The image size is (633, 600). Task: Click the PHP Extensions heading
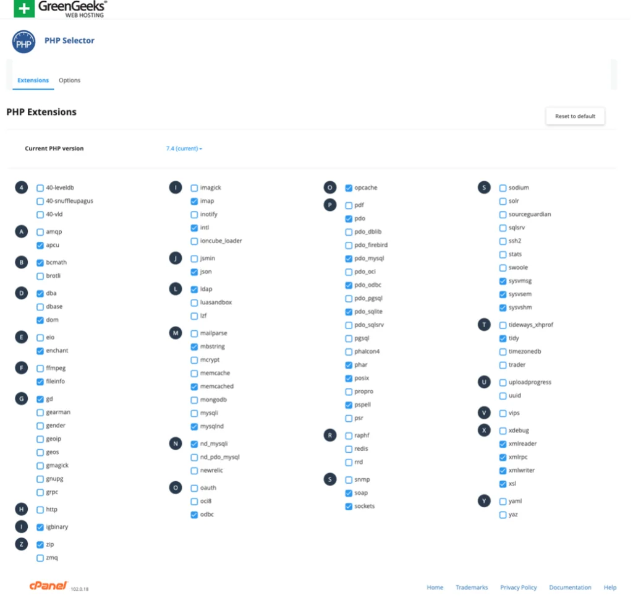click(x=41, y=112)
